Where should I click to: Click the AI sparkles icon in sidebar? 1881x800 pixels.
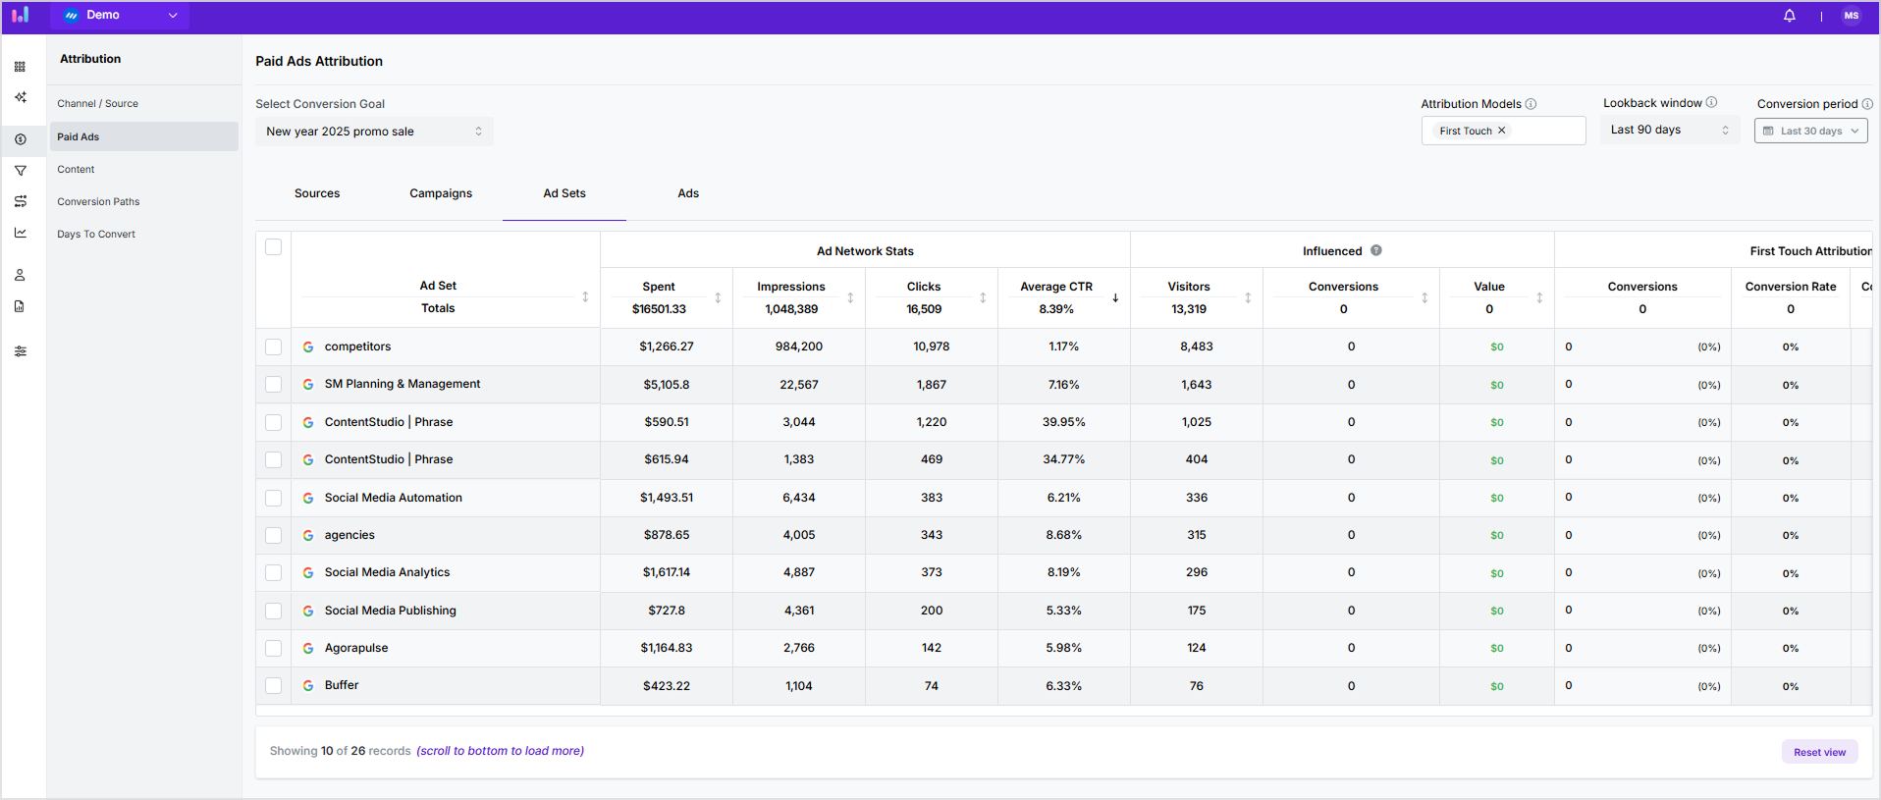point(20,97)
